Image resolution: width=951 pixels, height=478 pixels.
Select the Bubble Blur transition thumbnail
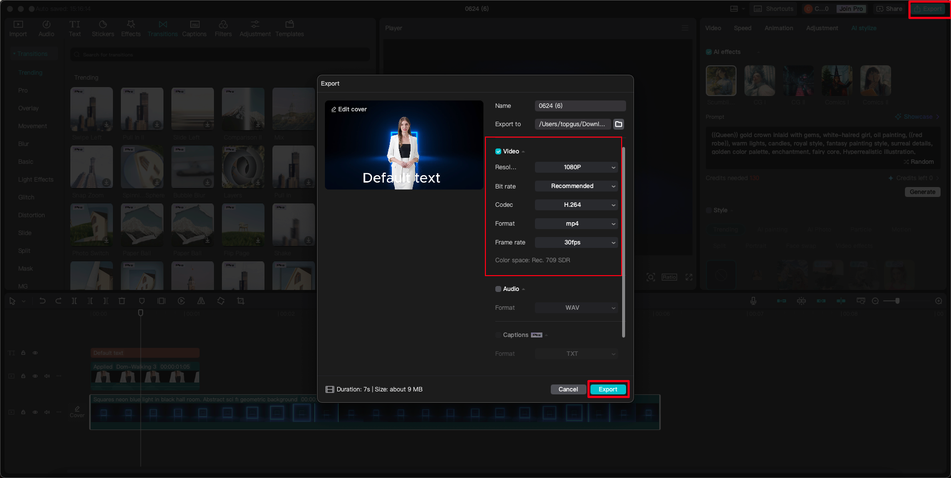[192, 167]
